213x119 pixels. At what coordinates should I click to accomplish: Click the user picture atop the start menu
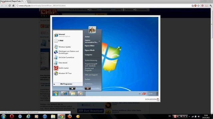pyautogui.click(x=92, y=30)
